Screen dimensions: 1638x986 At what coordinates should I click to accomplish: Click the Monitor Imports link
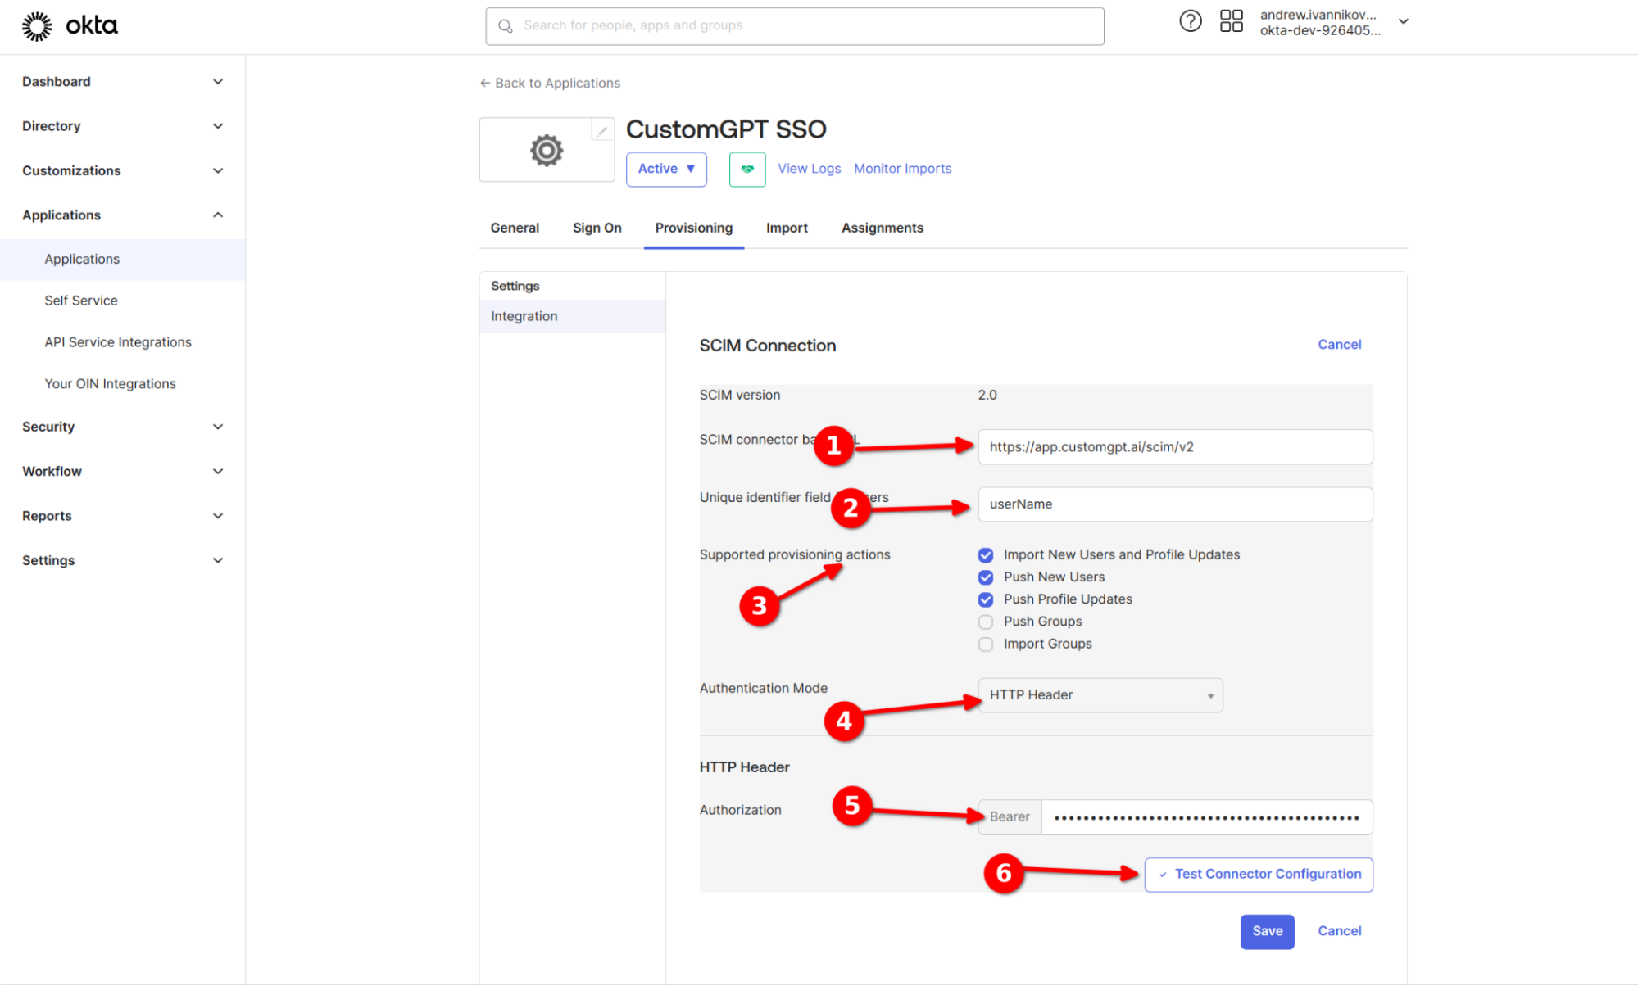[x=902, y=169]
